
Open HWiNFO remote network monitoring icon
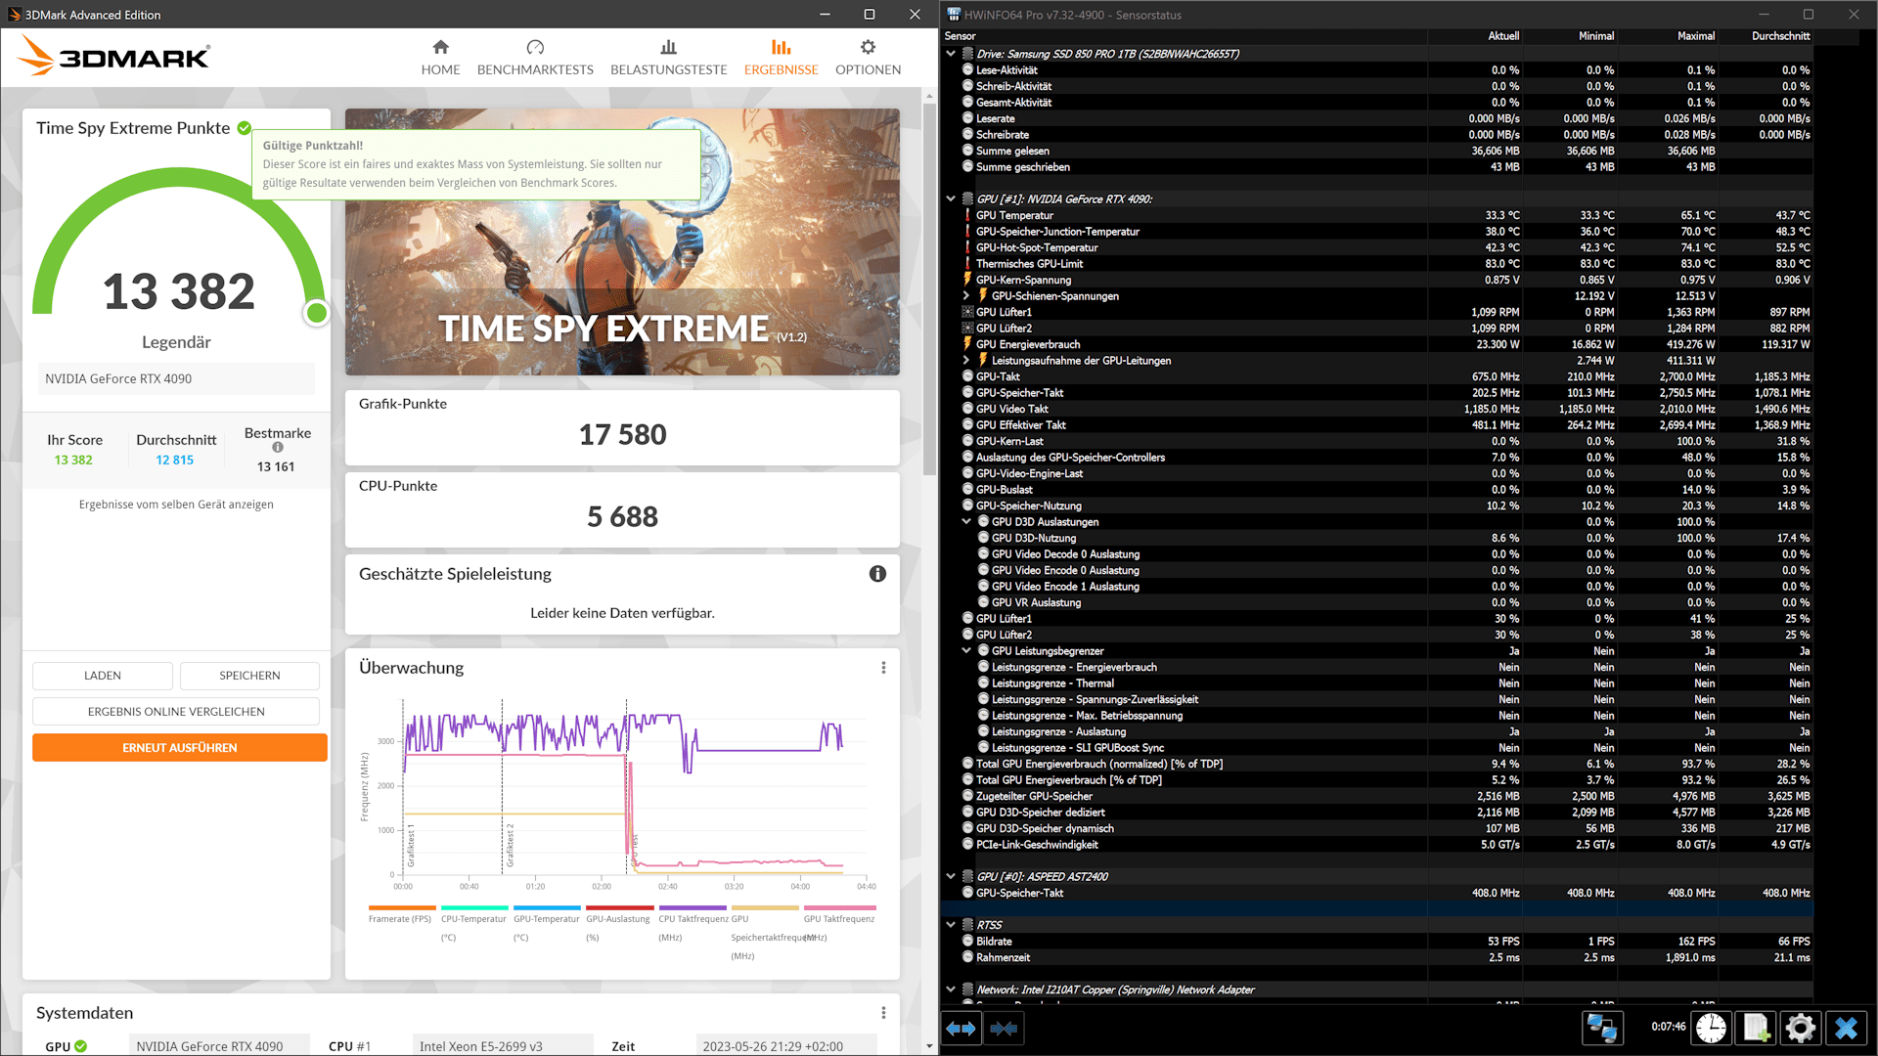coord(1602,1029)
